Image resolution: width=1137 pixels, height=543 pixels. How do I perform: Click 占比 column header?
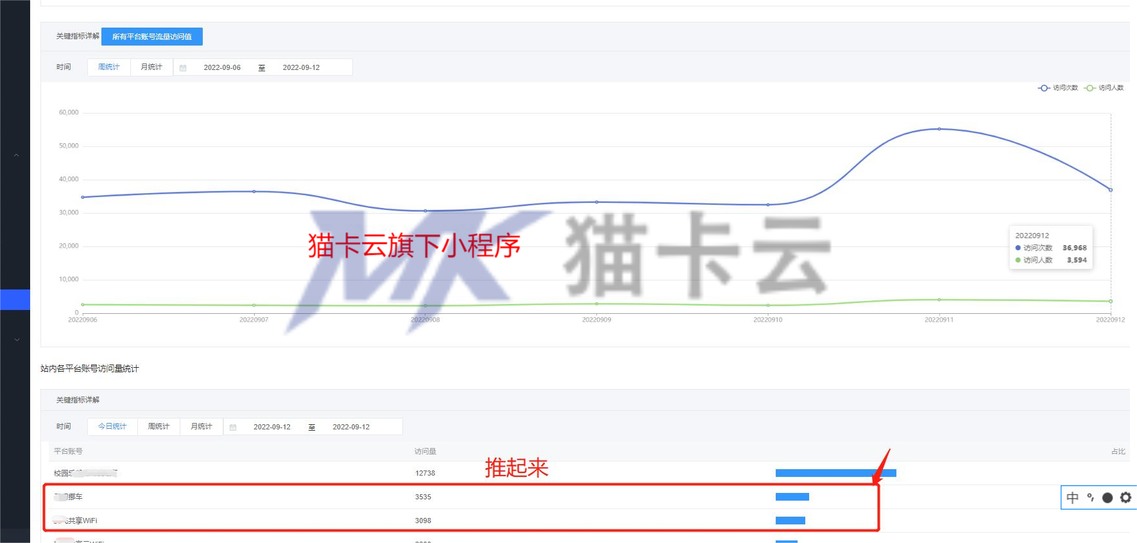point(1118,451)
